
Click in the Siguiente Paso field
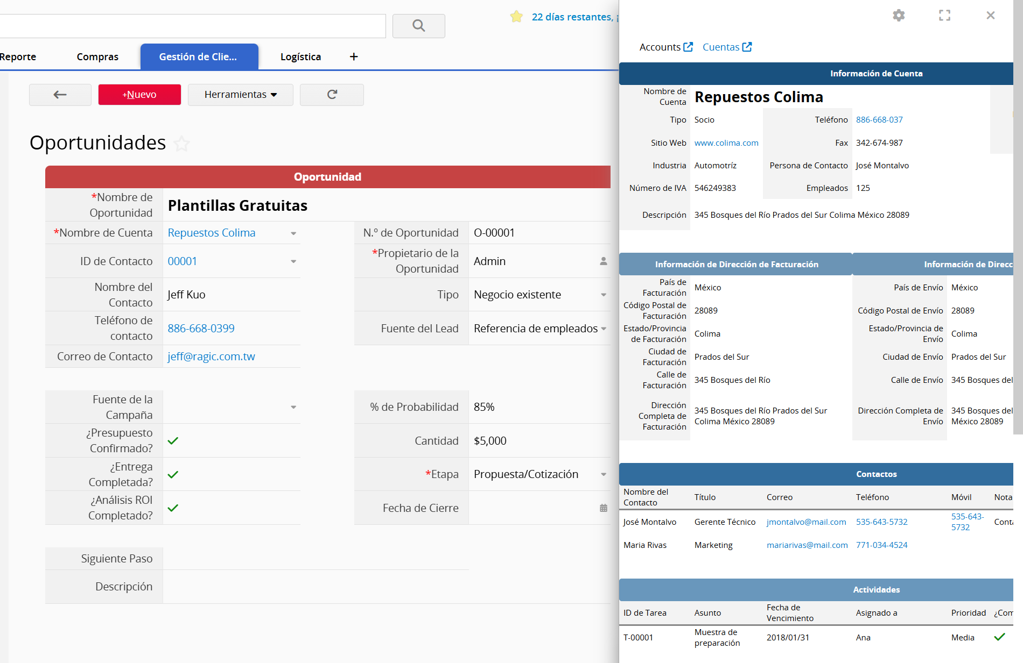click(x=315, y=559)
